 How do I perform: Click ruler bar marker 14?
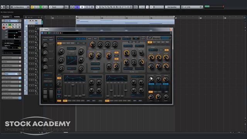pos(102,18)
